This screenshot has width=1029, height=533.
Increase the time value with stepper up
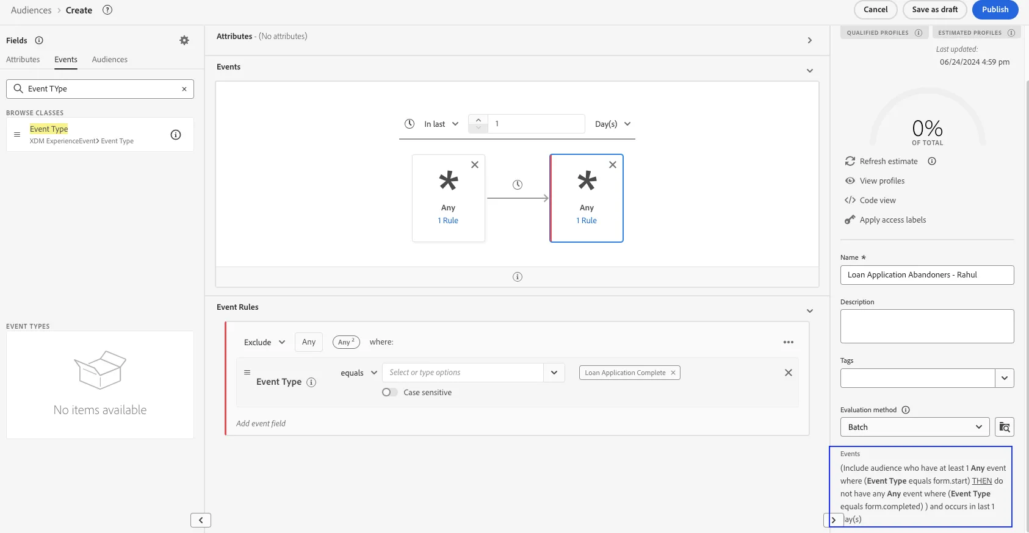478,120
